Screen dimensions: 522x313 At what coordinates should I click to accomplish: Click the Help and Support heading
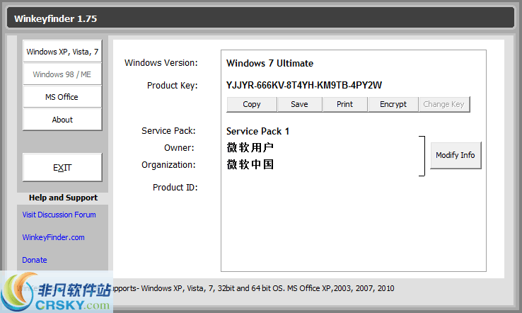click(63, 198)
